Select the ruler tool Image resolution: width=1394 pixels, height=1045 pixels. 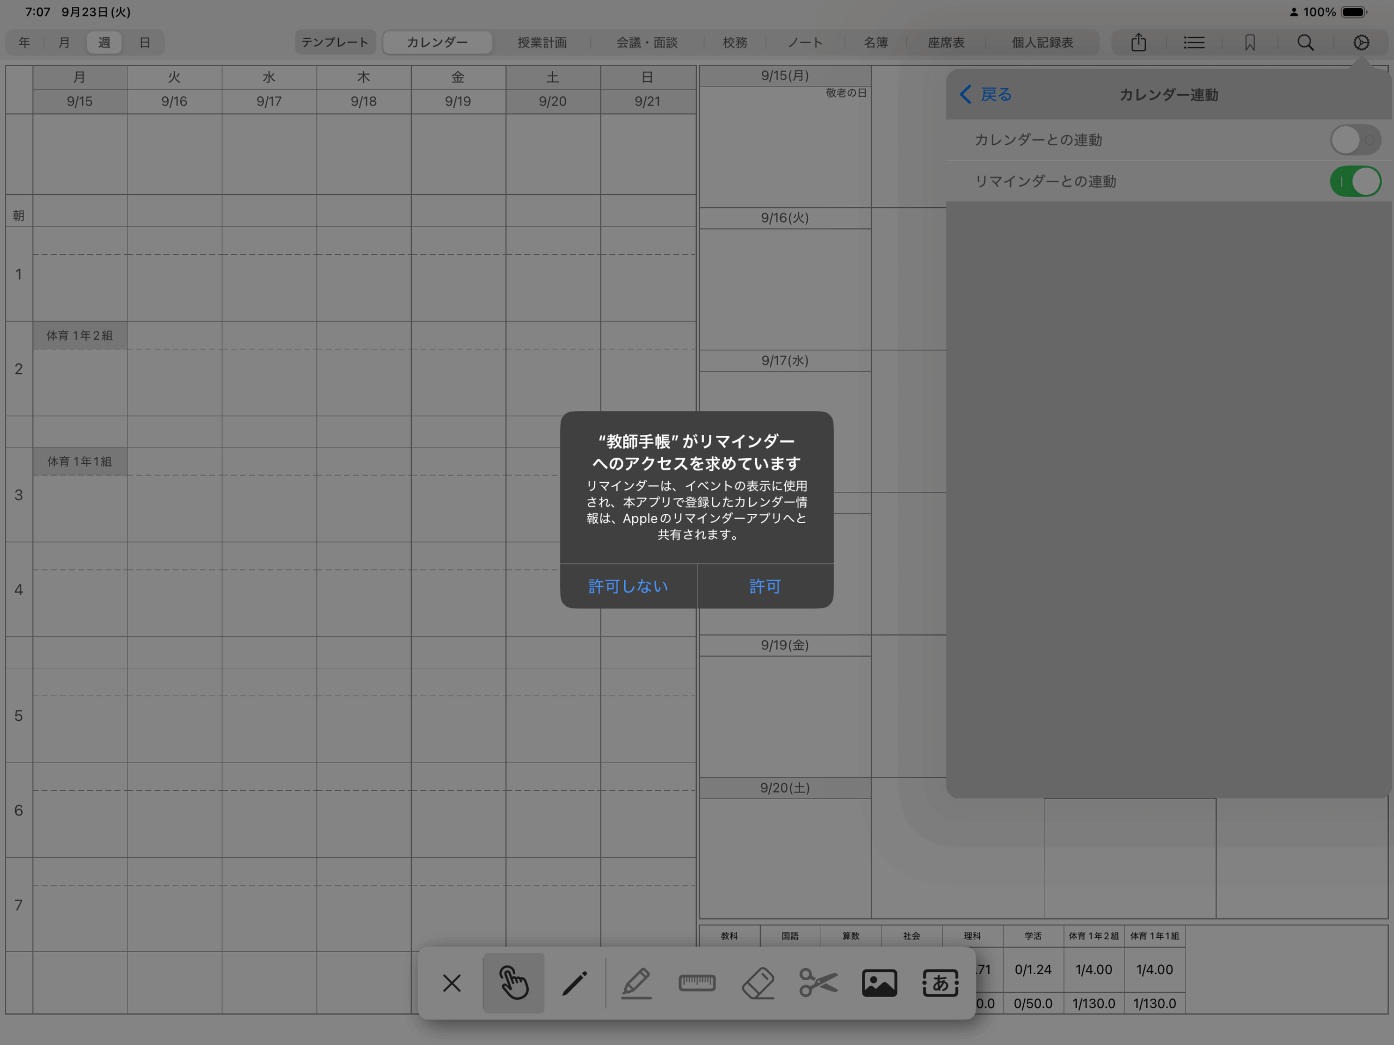(696, 982)
